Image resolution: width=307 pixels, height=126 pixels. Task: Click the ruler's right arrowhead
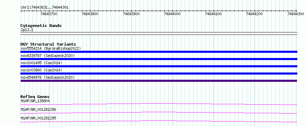(x=296, y=11)
